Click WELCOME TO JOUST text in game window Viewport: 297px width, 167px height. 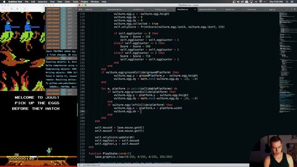tap(37, 97)
